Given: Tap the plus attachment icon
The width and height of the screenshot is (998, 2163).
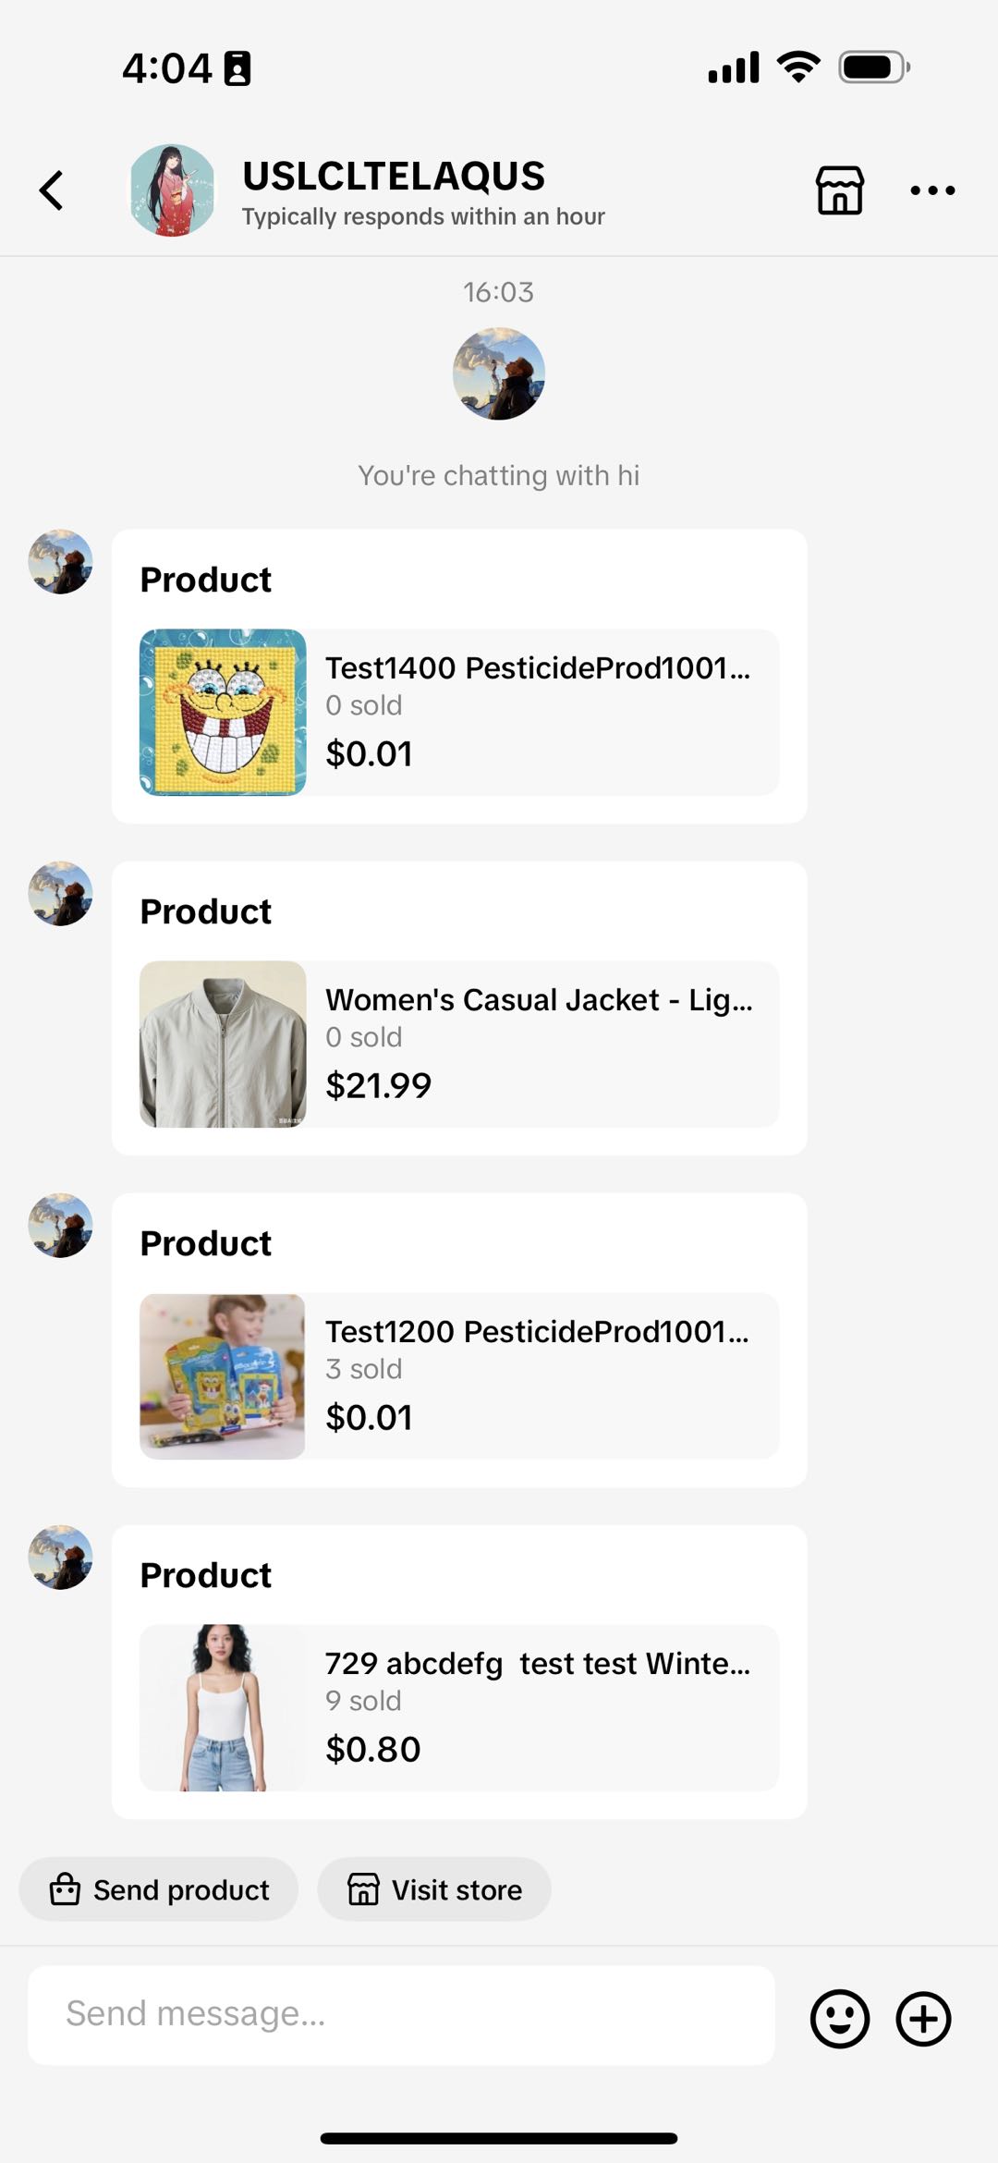Looking at the screenshot, I should coord(923,2019).
